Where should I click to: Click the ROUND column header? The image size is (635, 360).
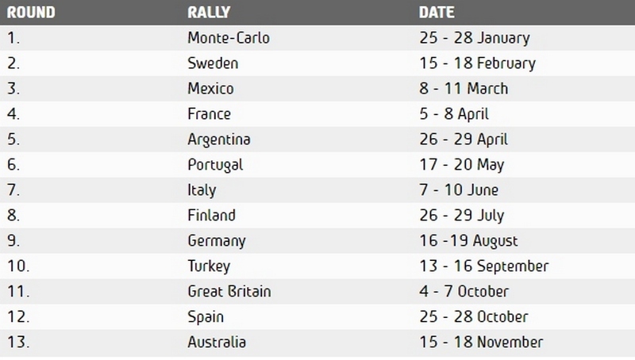pos(30,13)
